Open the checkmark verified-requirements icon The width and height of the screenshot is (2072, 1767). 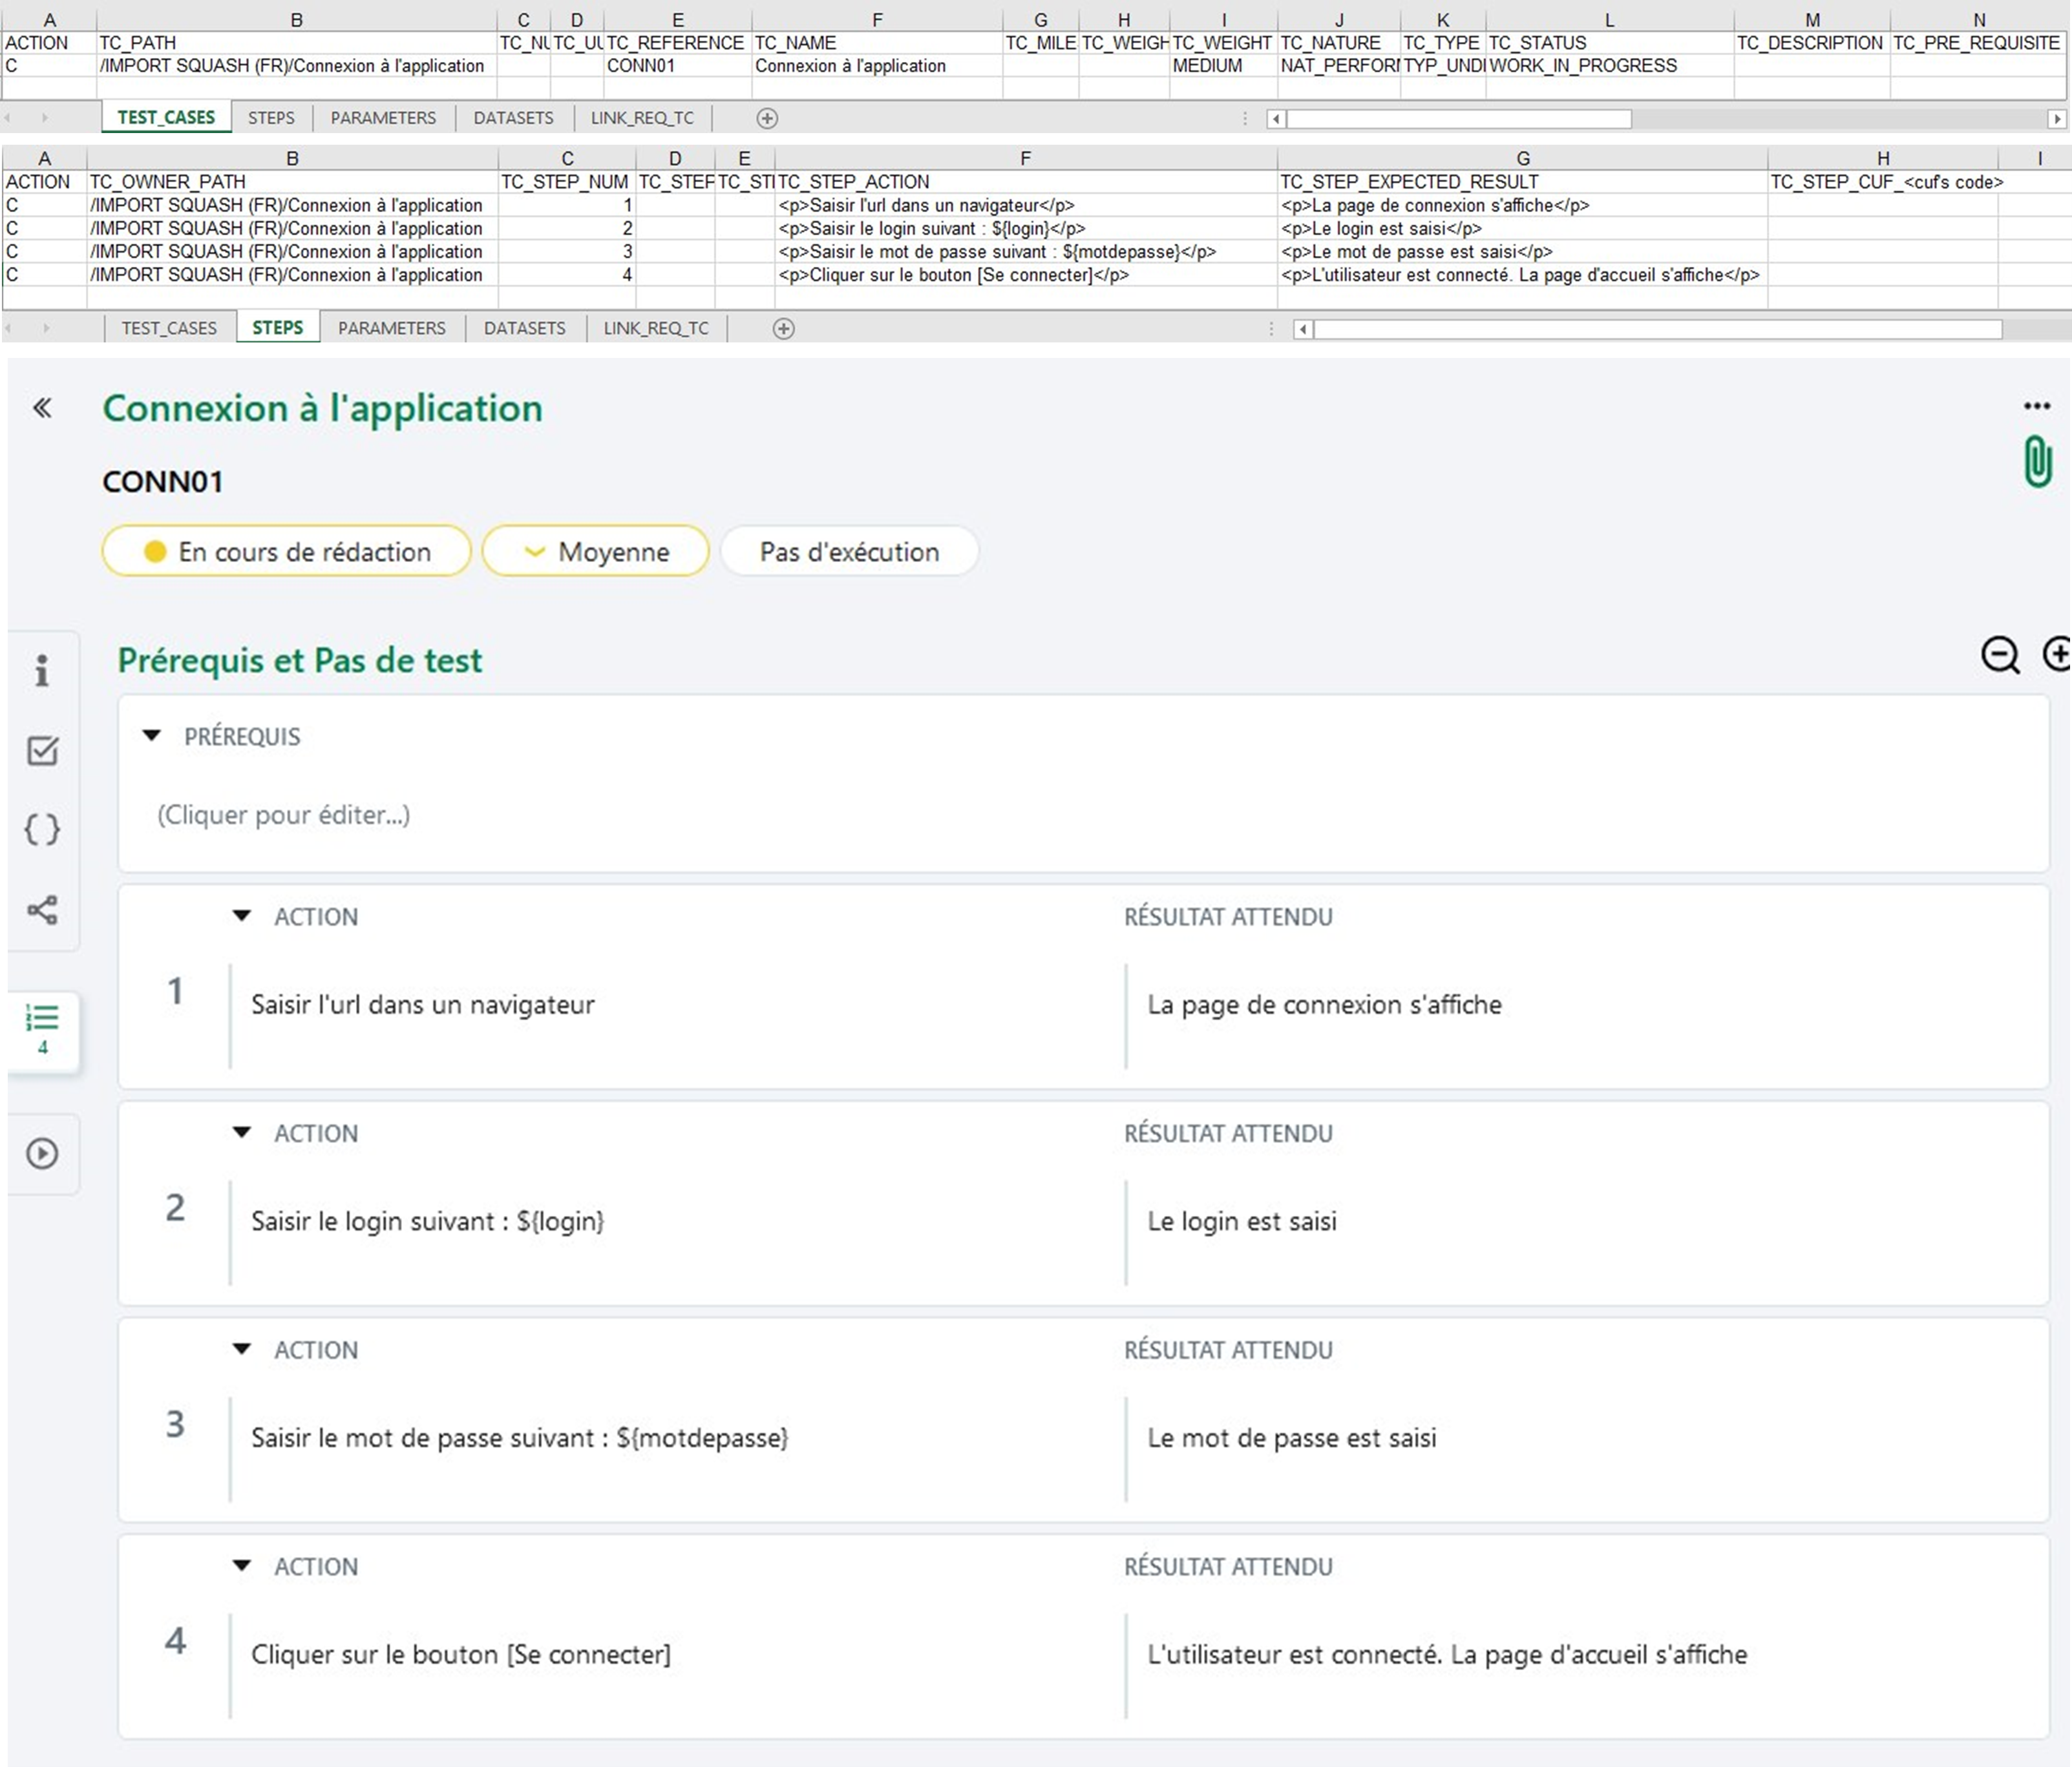(42, 751)
